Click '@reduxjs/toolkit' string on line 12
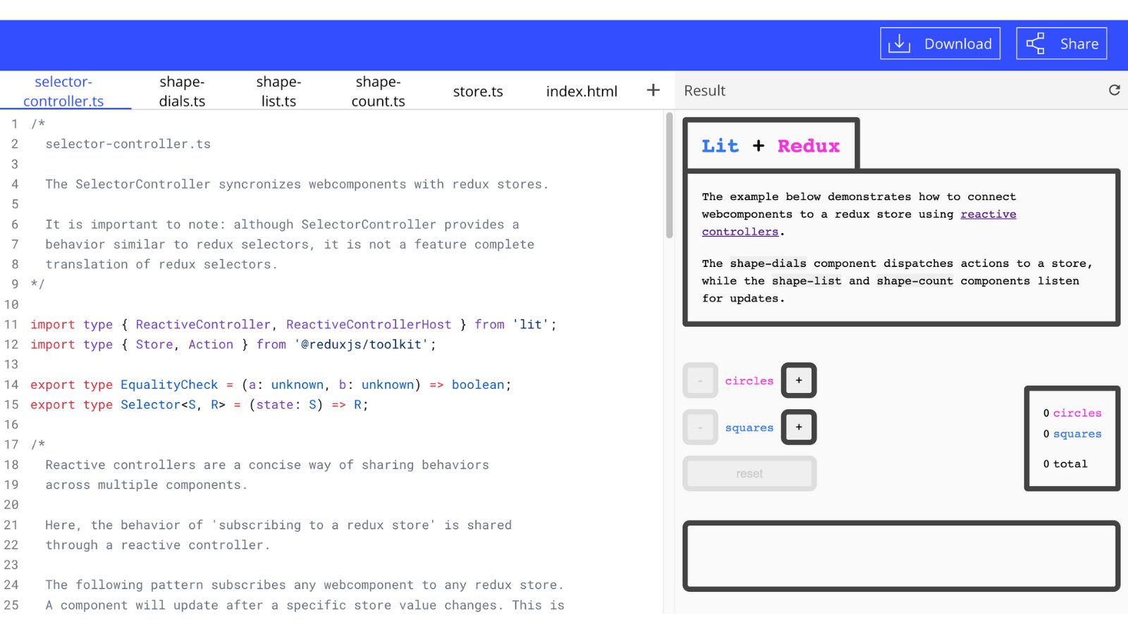 [361, 344]
